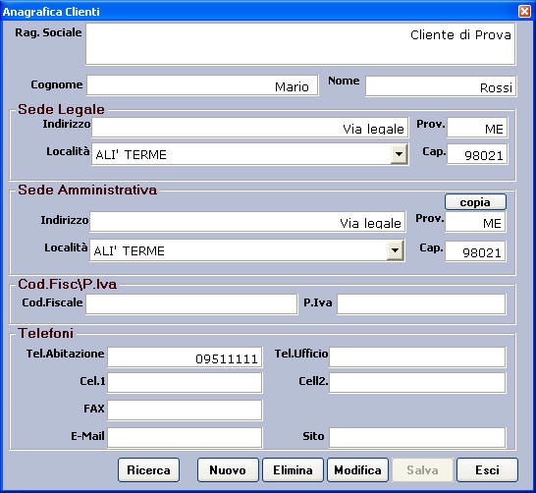Click the Sito website field

[x=417, y=437]
